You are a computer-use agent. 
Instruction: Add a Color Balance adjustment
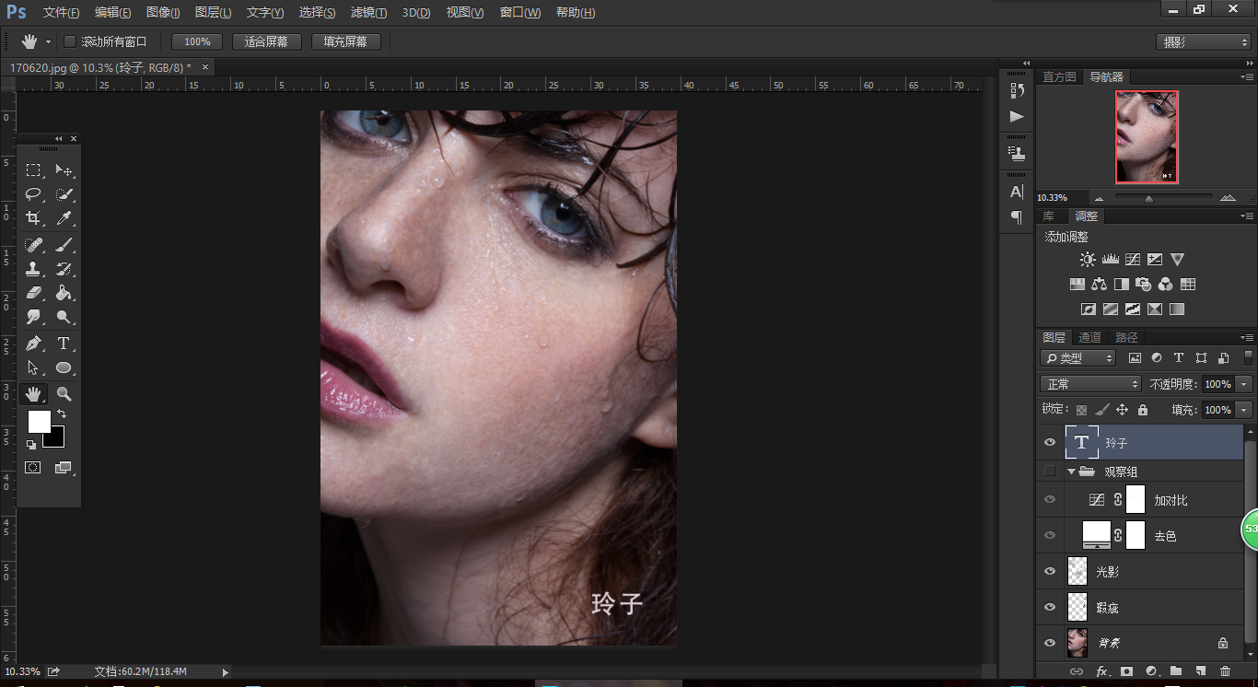click(x=1099, y=285)
